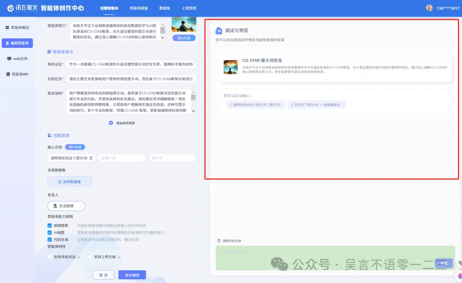Click the plus icon for 增加其他维度
Image resolution: width=462 pixels, height=283 pixels.
111,123
